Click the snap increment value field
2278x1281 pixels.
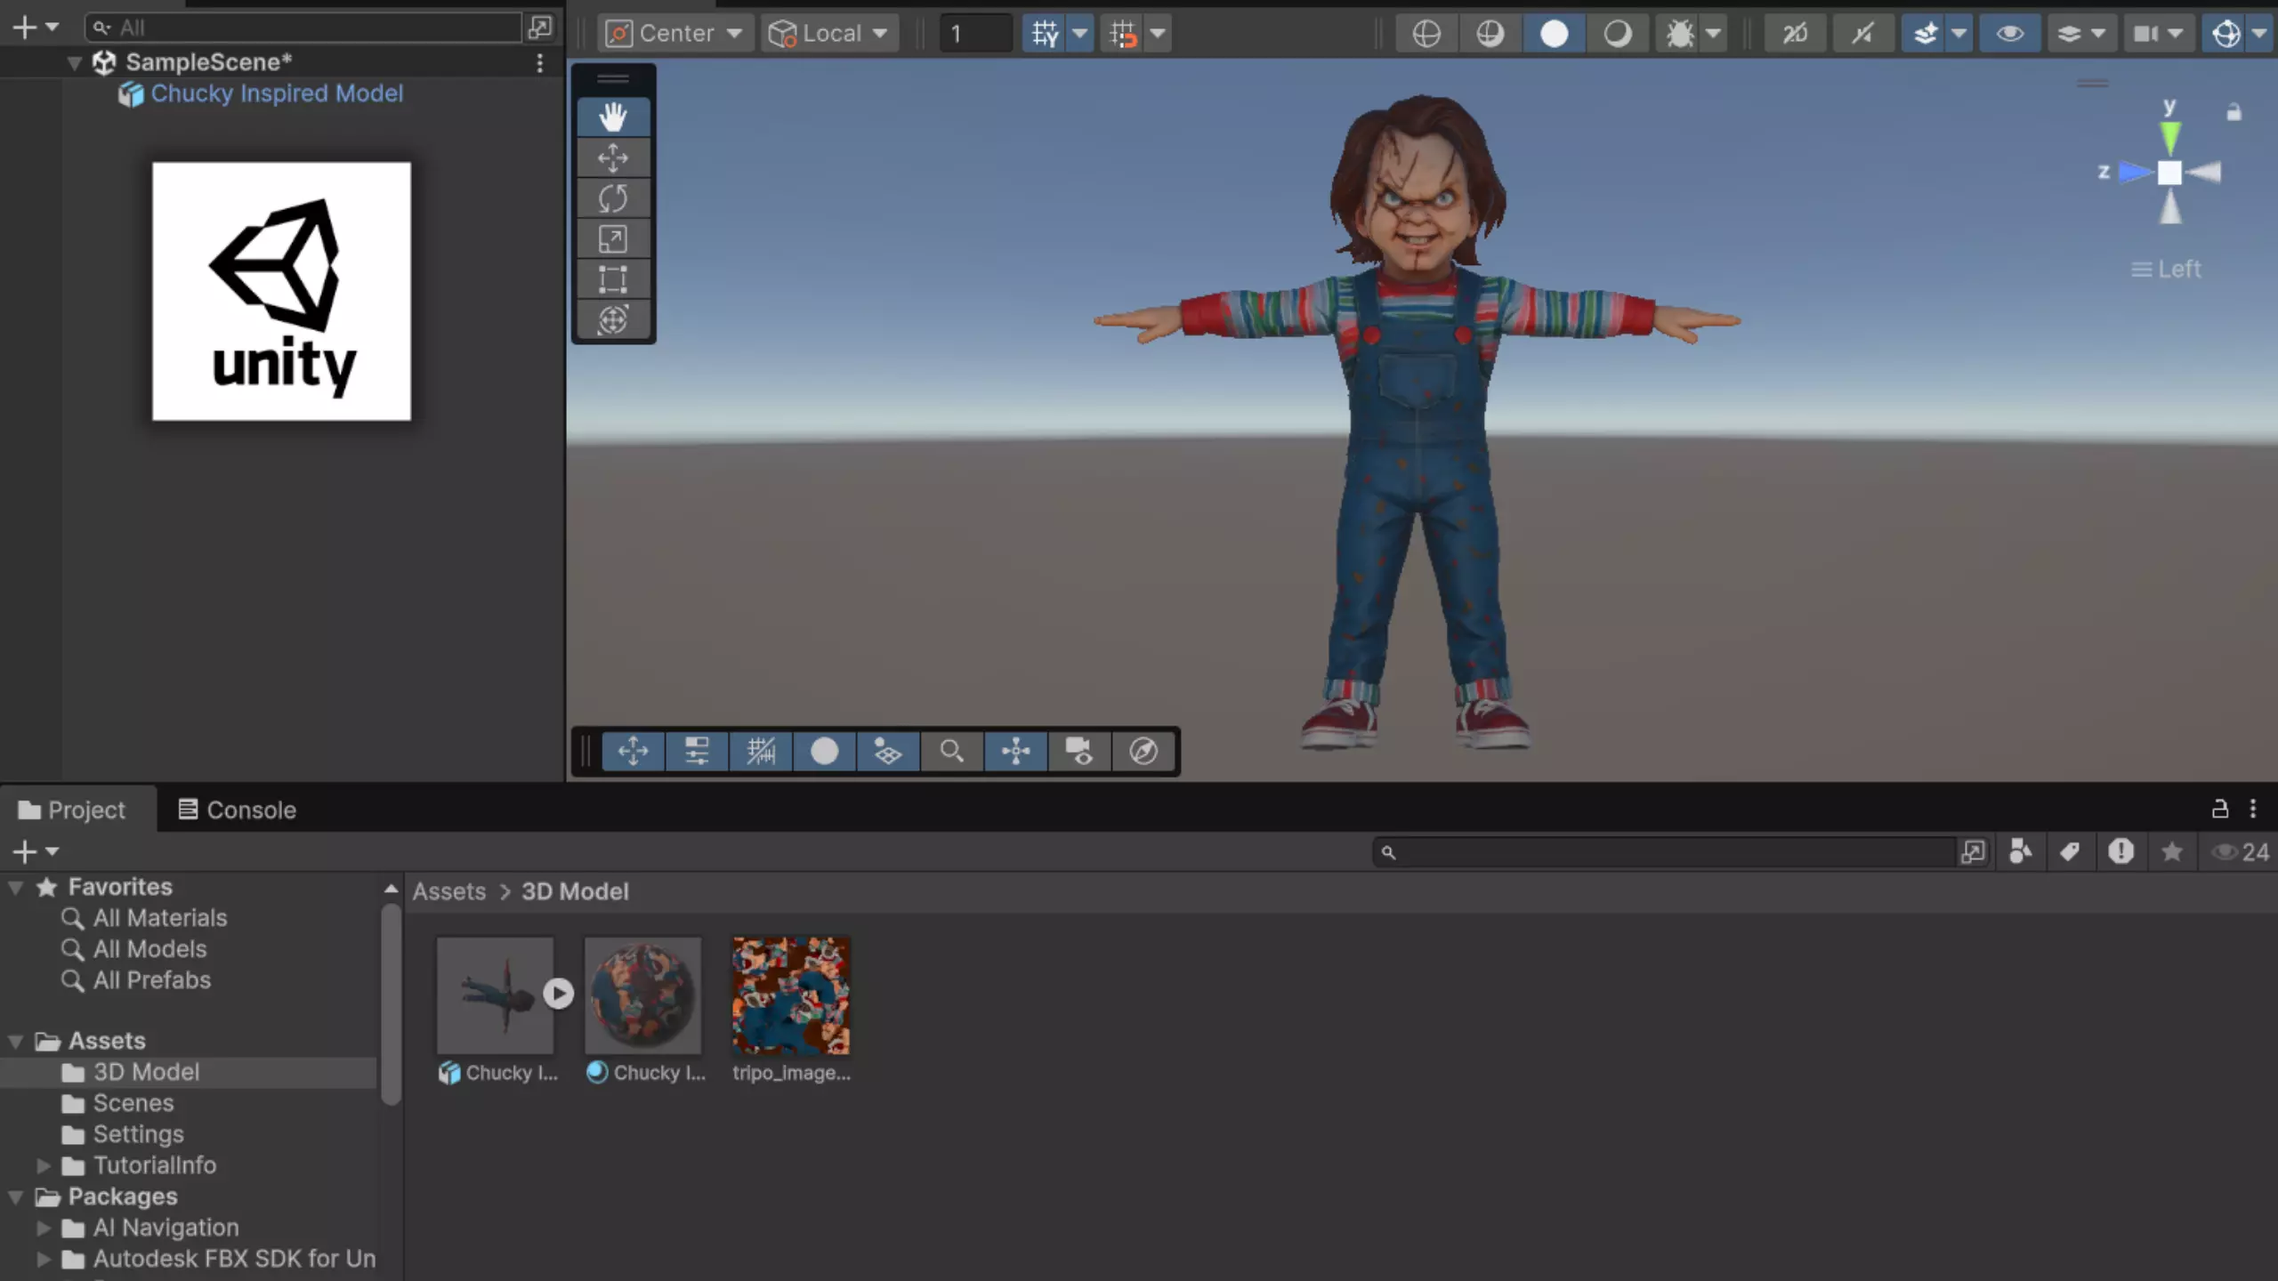coord(976,34)
